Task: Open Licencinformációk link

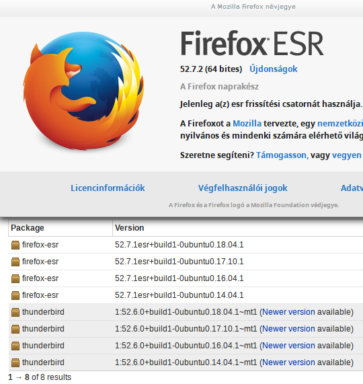Action: click(x=108, y=188)
